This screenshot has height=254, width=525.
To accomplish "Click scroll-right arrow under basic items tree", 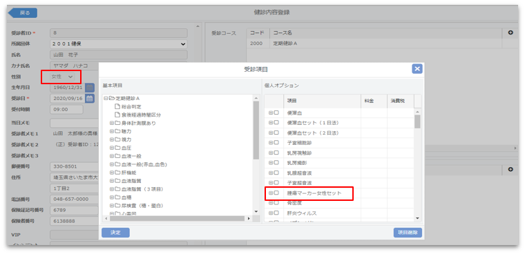I will tap(249, 218).
